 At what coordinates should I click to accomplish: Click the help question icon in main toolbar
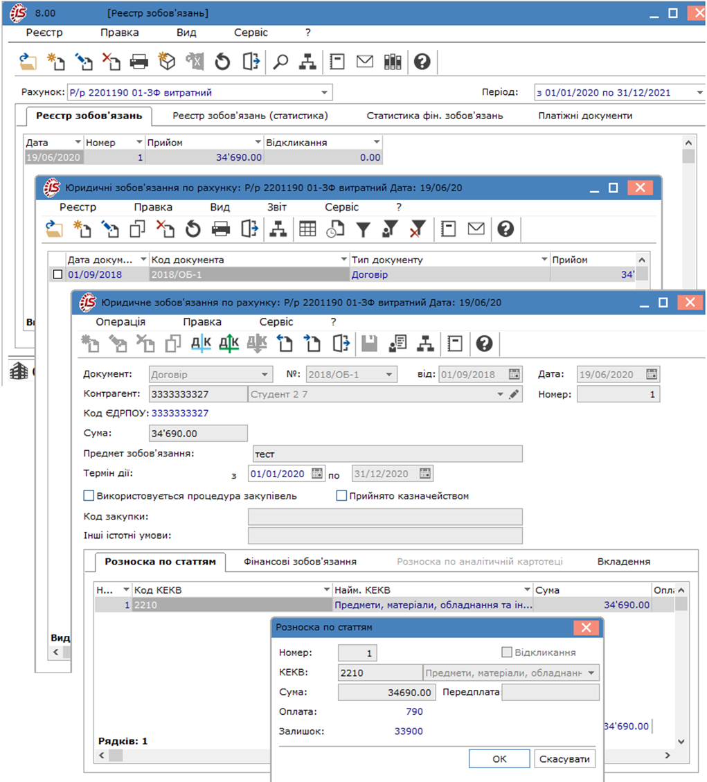pyautogui.click(x=422, y=62)
